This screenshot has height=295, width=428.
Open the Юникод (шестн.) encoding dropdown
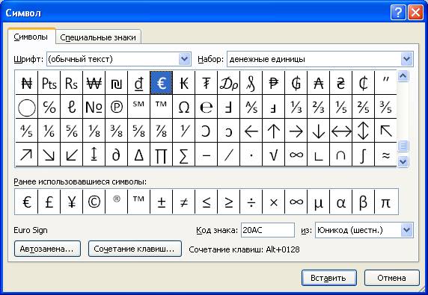tap(407, 230)
